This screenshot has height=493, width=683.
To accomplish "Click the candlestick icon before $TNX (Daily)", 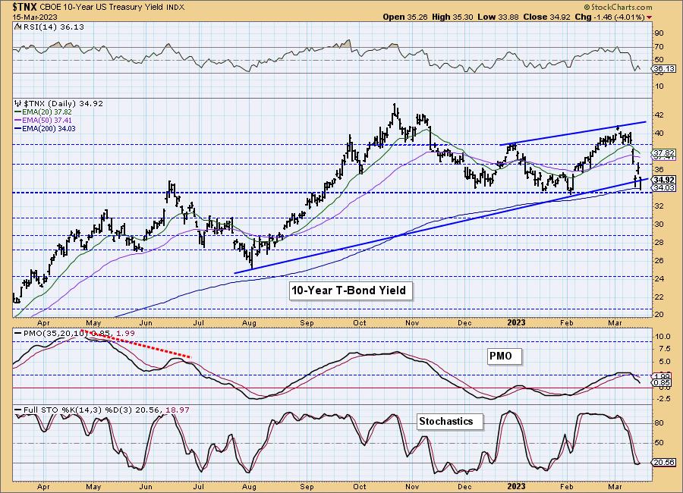I will pyautogui.click(x=18, y=104).
